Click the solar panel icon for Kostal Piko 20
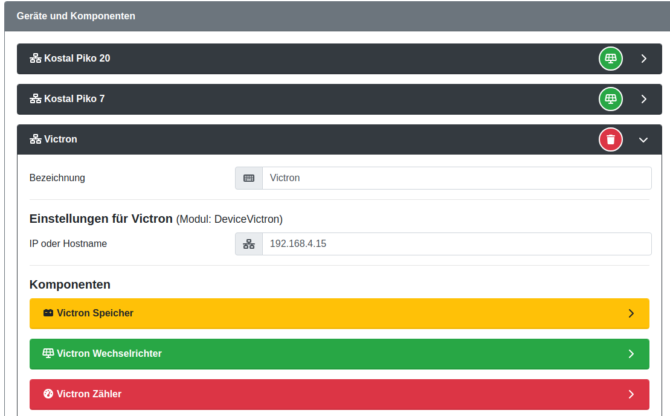This screenshot has height=416, width=670. [611, 59]
